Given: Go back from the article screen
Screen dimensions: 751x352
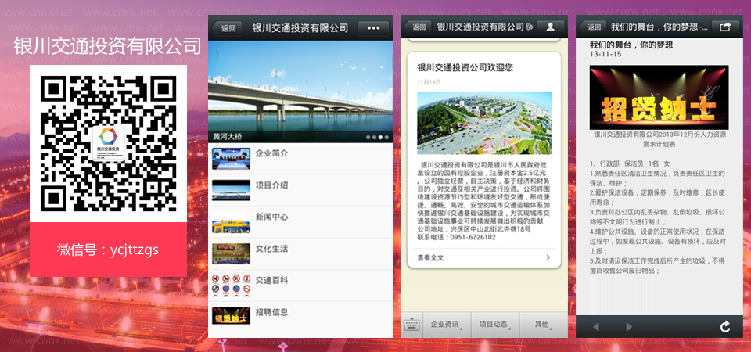Looking at the screenshot, I should click(x=593, y=27).
